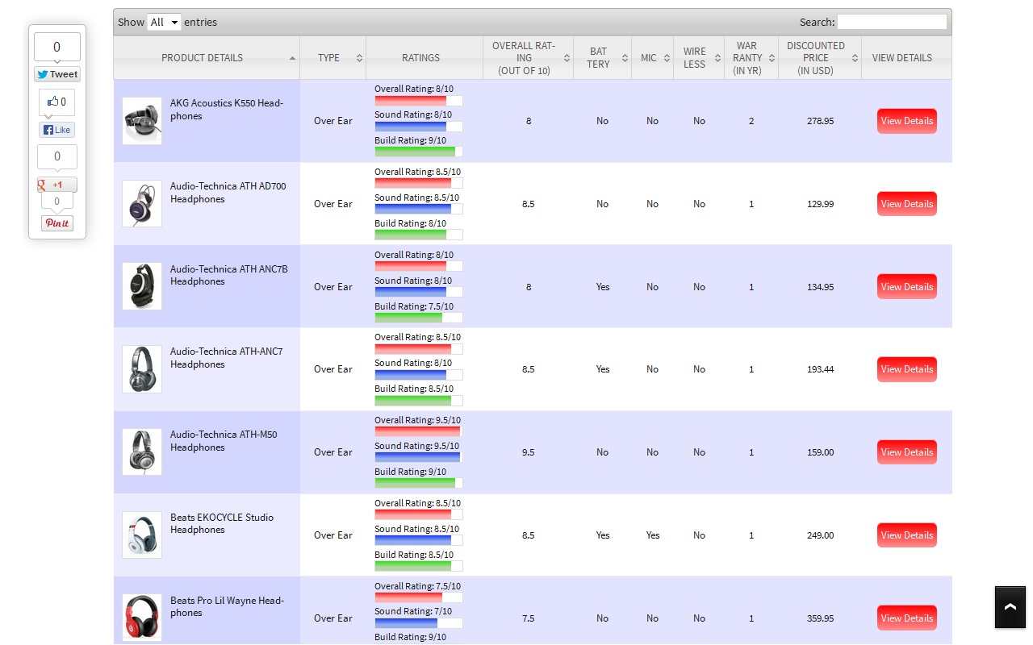Sort by Overall Rating column
Screen dimensions: 1033x645
[528, 58]
